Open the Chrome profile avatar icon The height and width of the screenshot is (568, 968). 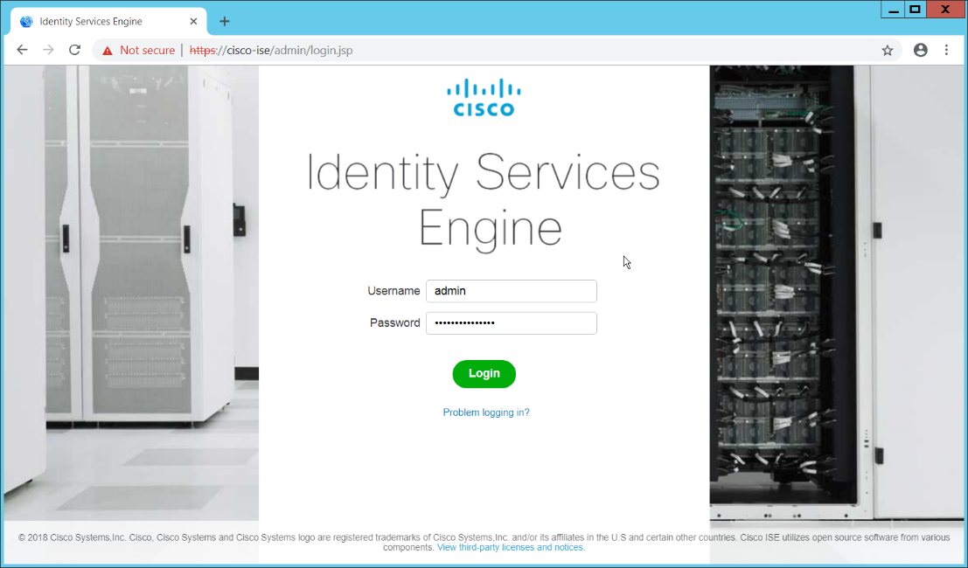(x=920, y=51)
